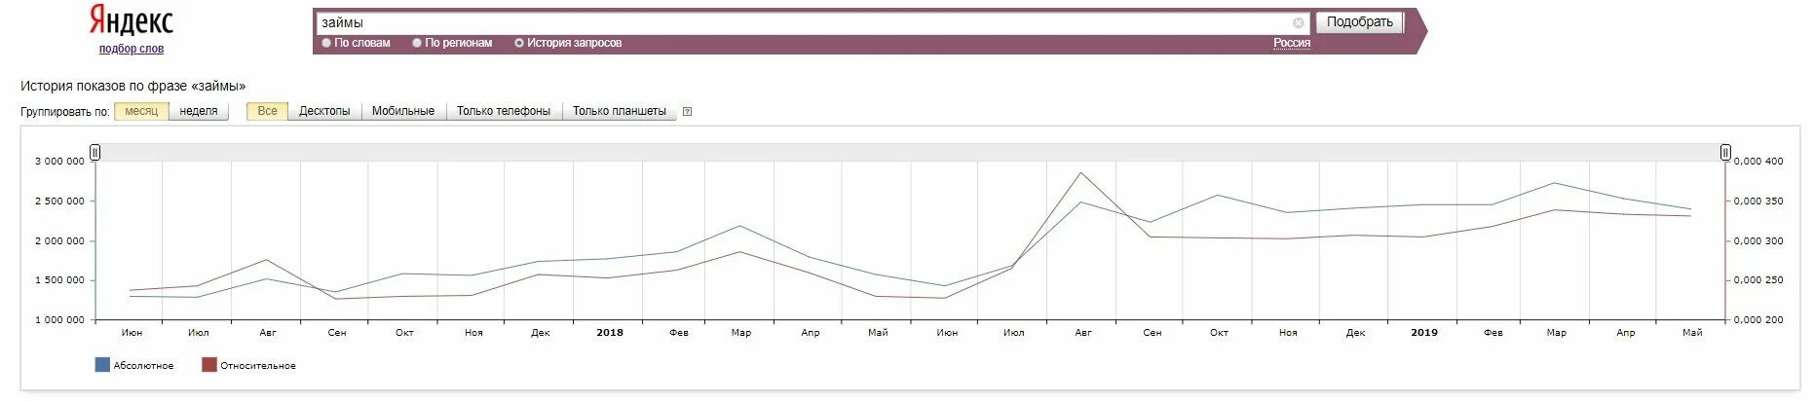Click the red 'Относительное' legend swatch
Image resolution: width=1814 pixels, height=402 pixels.
208,365
